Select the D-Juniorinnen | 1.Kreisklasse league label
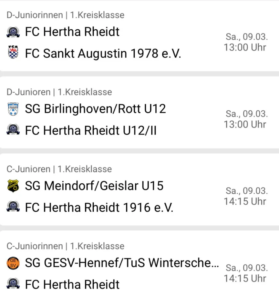 tap(65, 15)
